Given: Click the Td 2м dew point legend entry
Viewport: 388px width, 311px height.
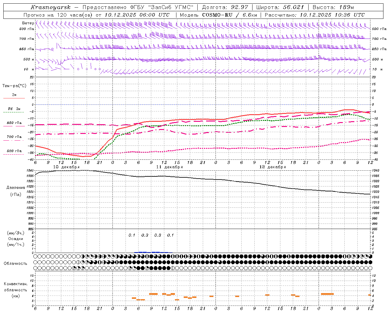Looking at the screenshot, I should click(x=14, y=109).
